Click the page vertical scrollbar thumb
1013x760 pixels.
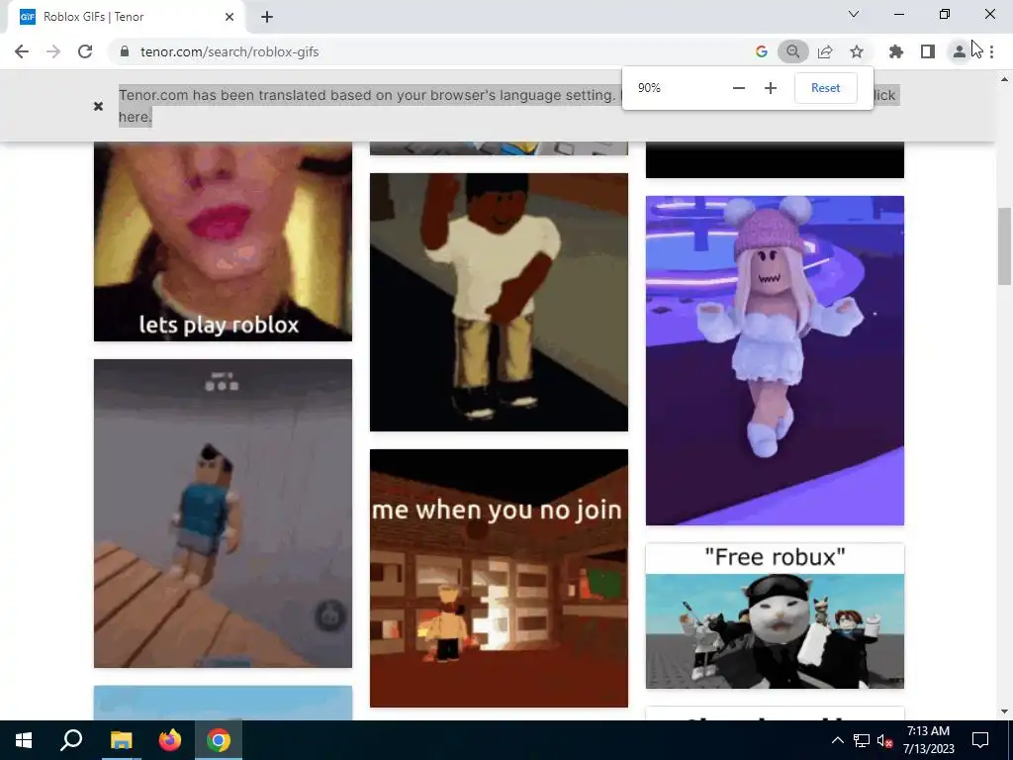(1004, 246)
